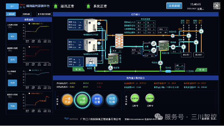Image resolution: width=224 pixels, height=126 pixels.
Task: Shut down using the green 一键关闭 button
Action: coord(82,100)
